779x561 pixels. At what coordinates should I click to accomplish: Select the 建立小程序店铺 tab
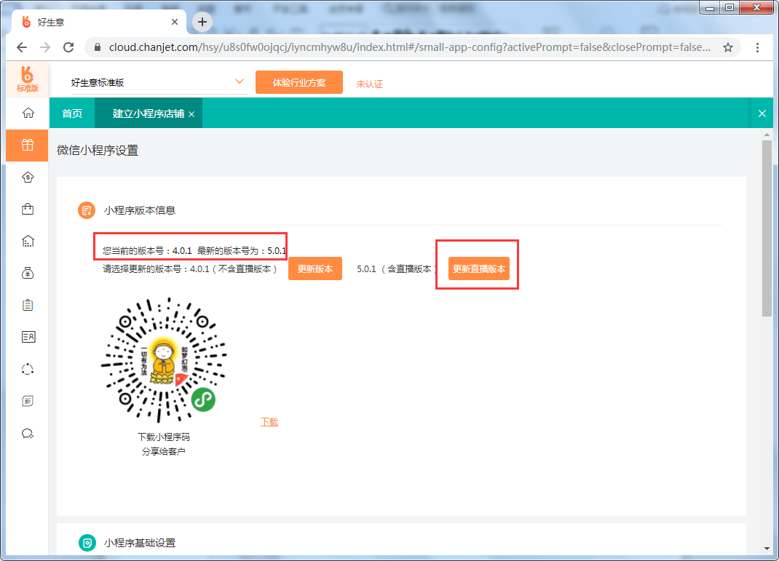coord(148,114)
